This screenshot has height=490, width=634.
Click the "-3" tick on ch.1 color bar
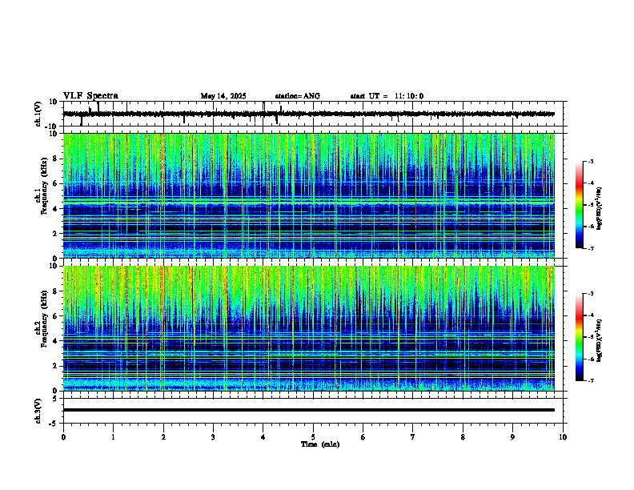[x=590, y=161]
